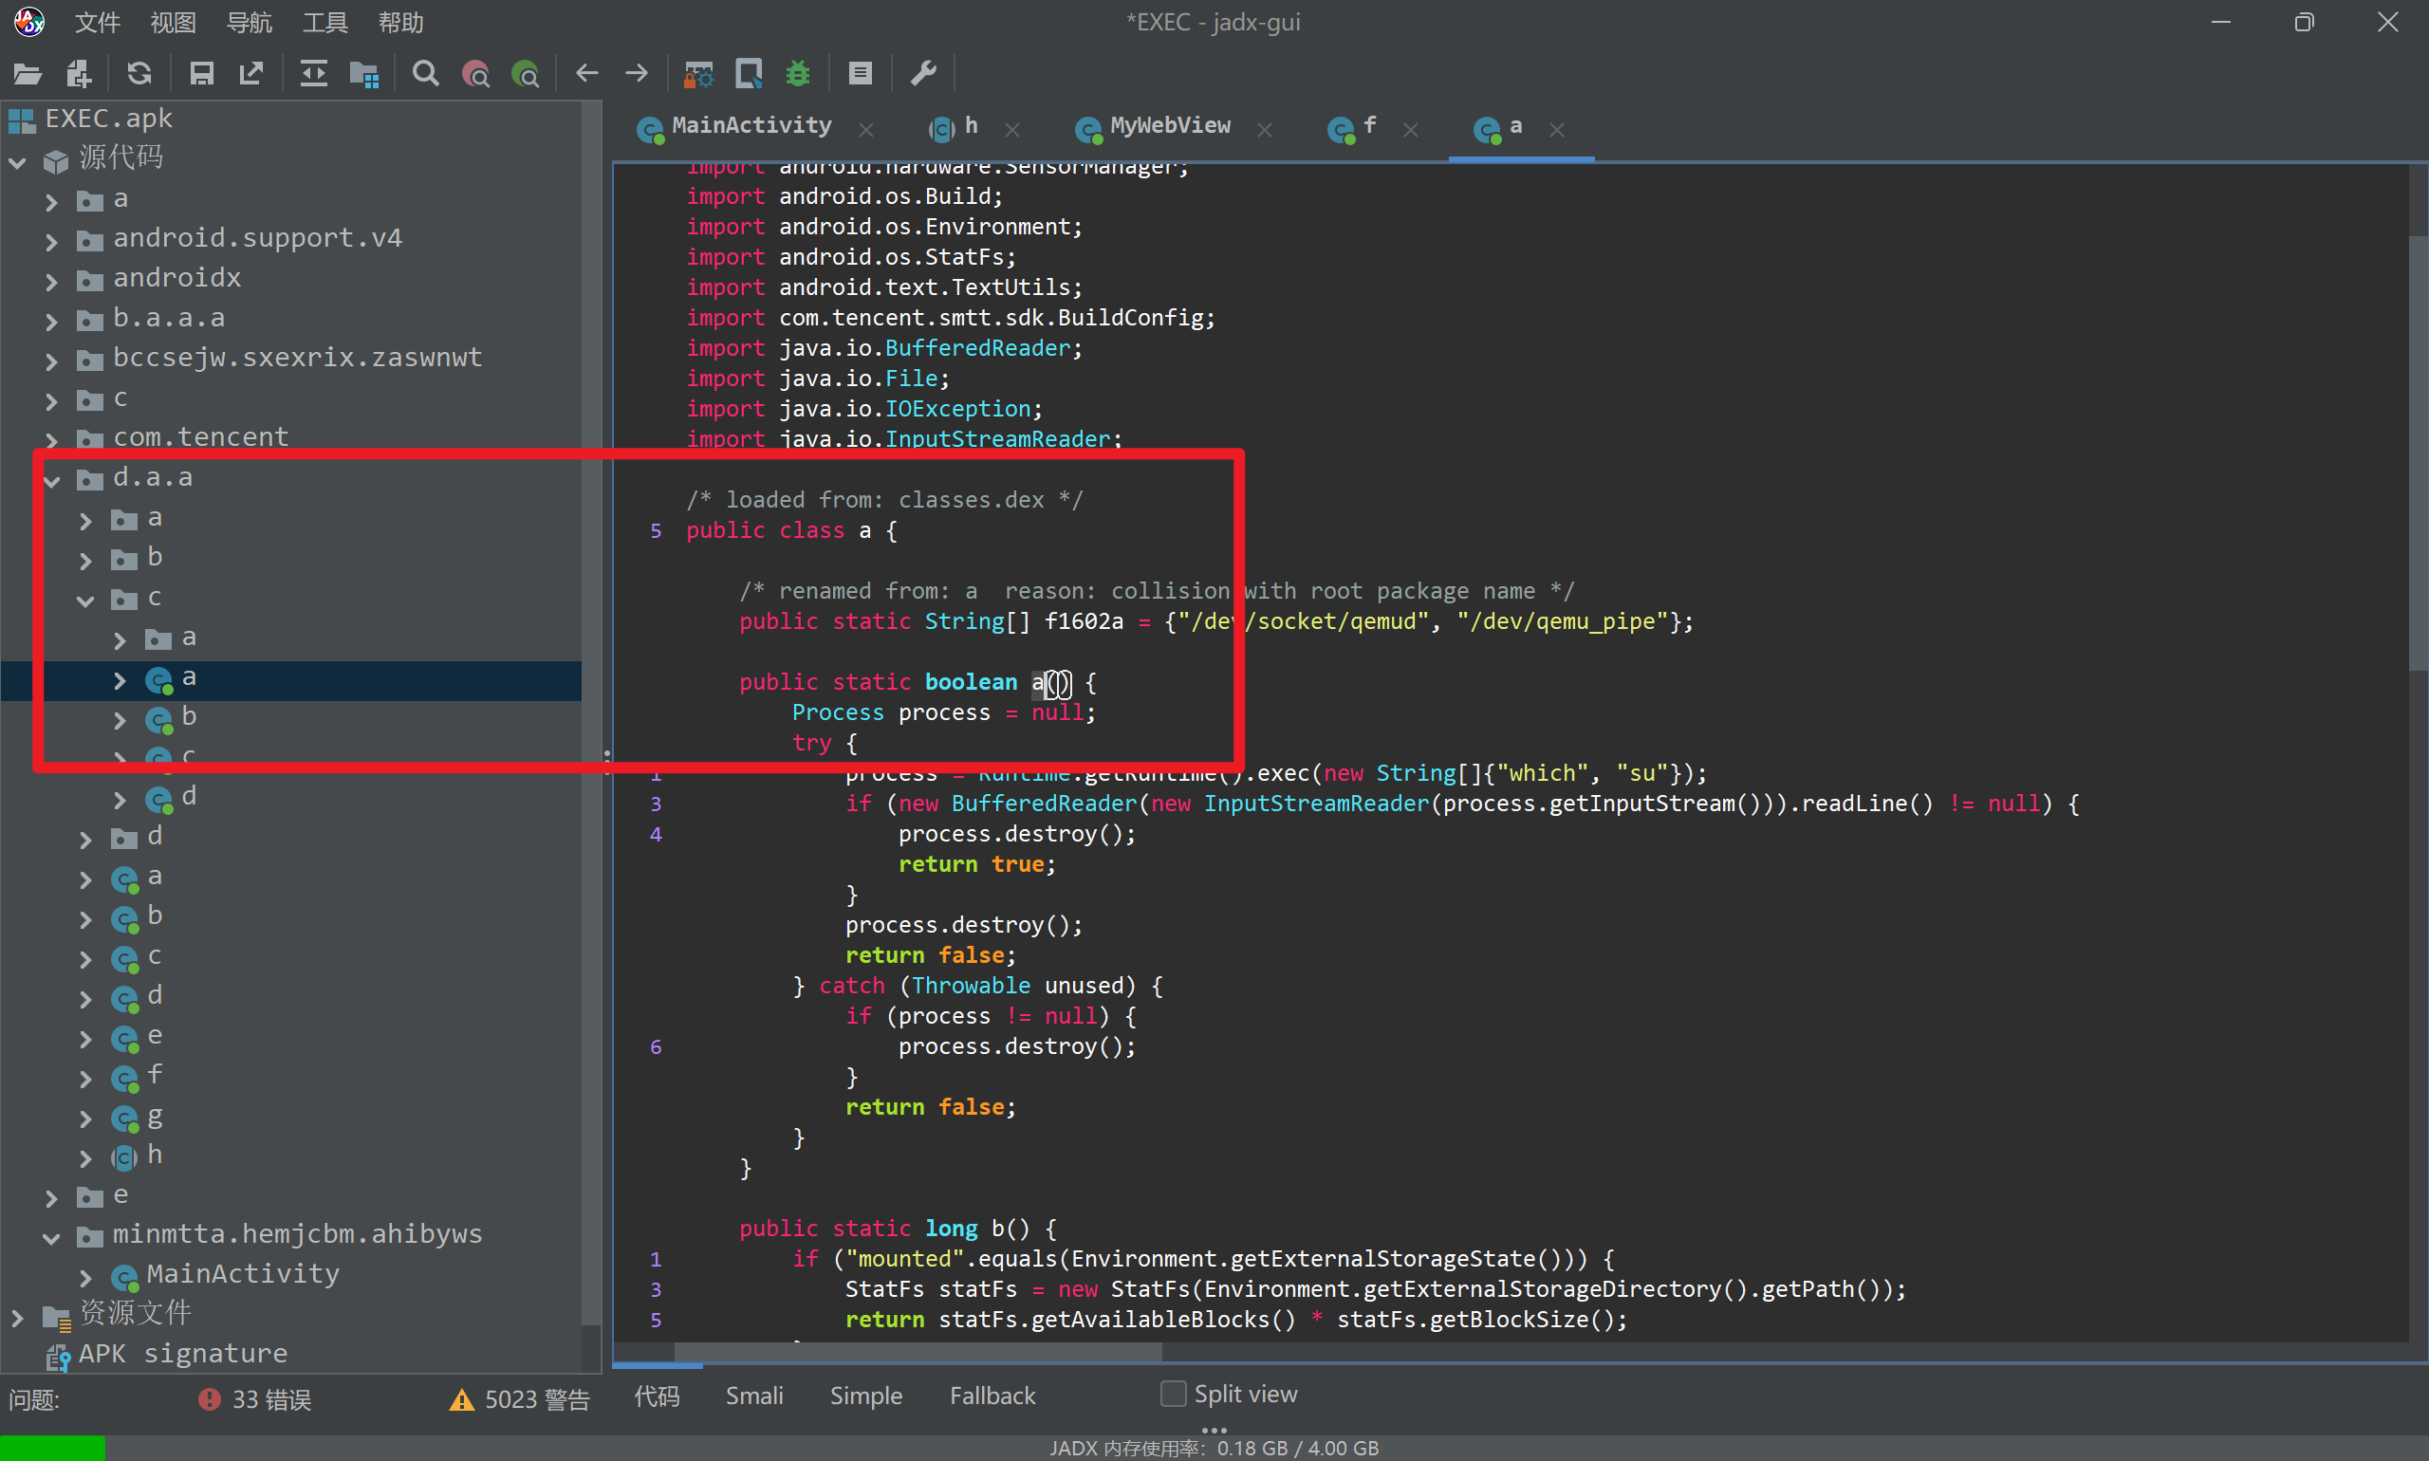Image resolution: width=2429 pixels, height=1461 pixels.
Task: Click the sync with editor toolbar icon
Action: coord(314,73)
